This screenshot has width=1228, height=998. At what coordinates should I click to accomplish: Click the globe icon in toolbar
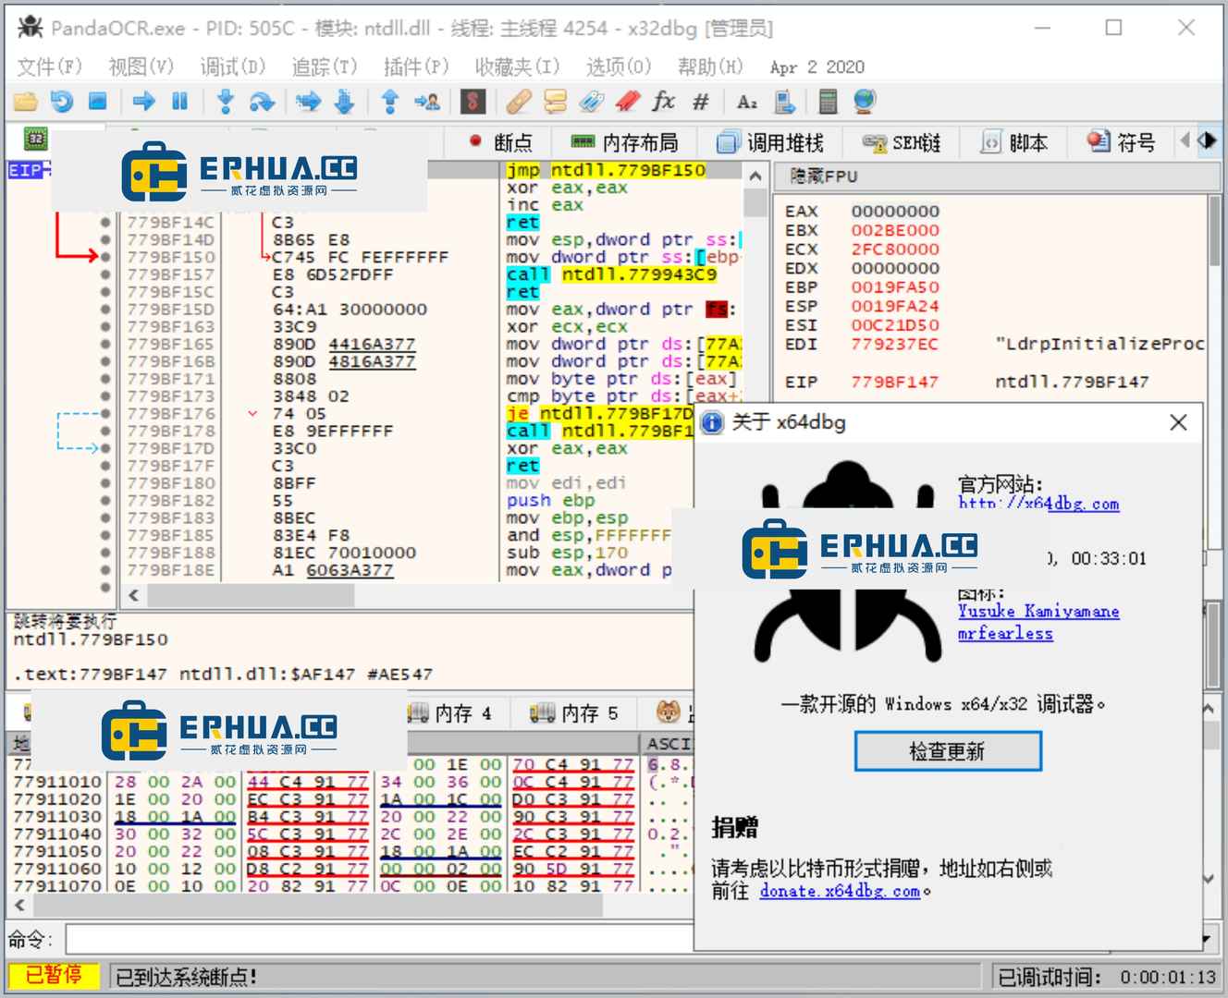pyautogui.click(x=865, y=102)
